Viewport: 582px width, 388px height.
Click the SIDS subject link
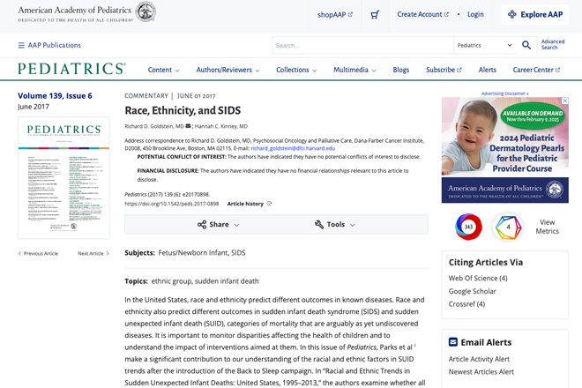point(238,253)
